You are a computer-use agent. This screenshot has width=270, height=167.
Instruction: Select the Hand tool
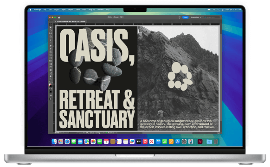click(x=51, y=76)
